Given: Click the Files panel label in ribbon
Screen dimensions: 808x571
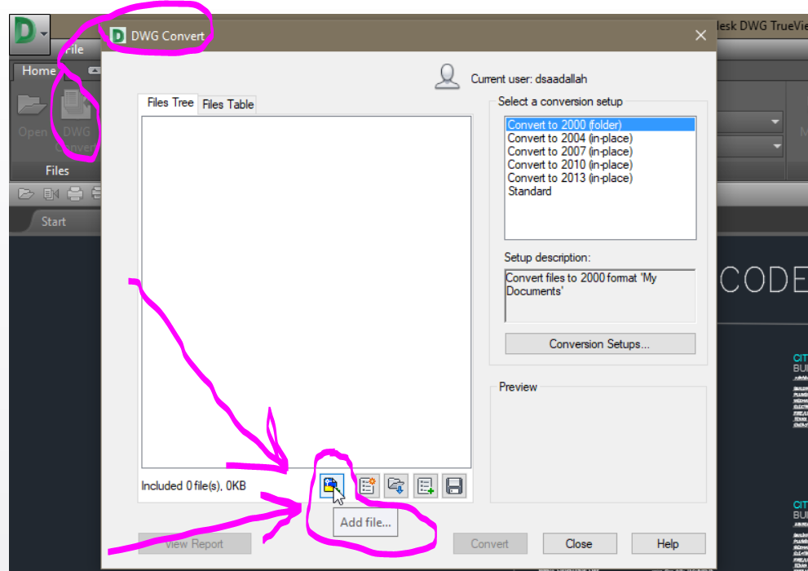Looking at the screenshot, I should 57,170.
